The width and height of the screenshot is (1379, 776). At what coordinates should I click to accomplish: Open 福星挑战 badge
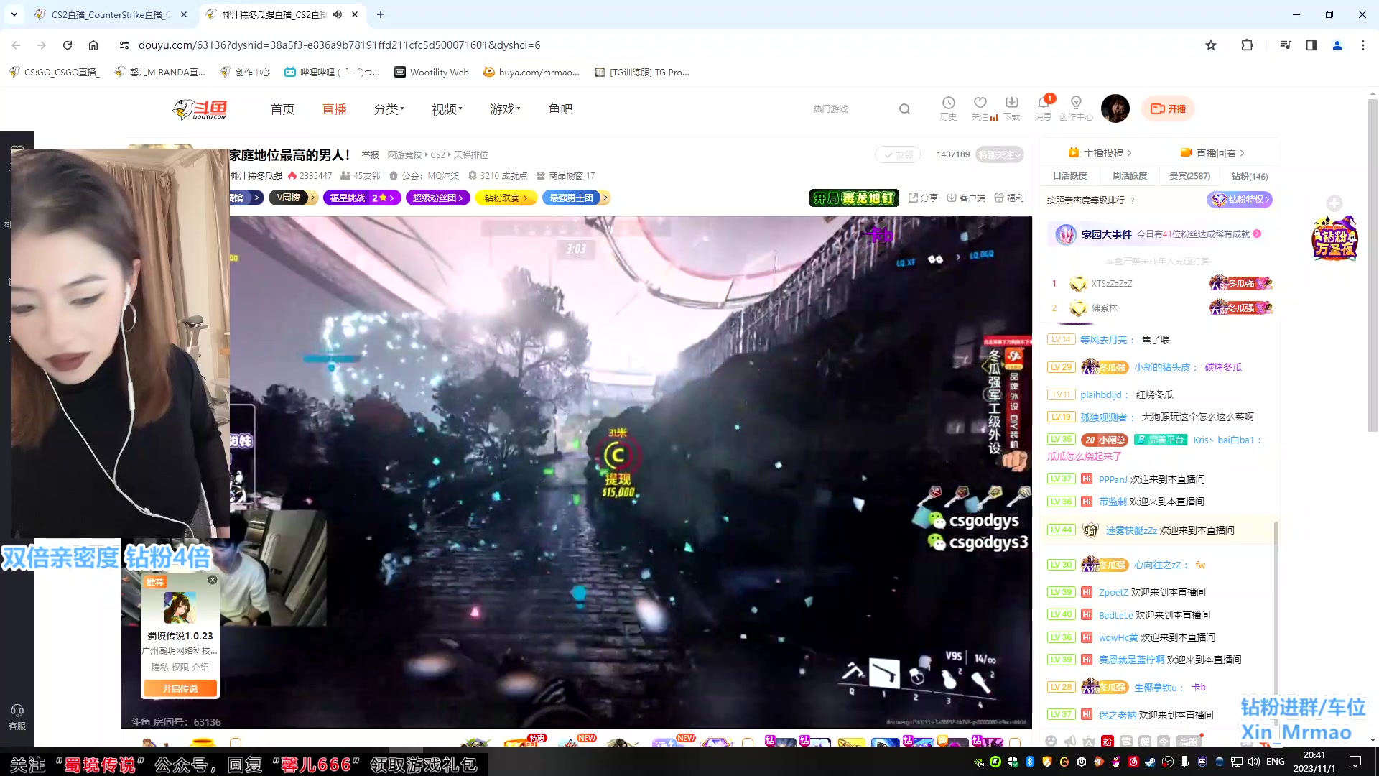tap(361, 198)
